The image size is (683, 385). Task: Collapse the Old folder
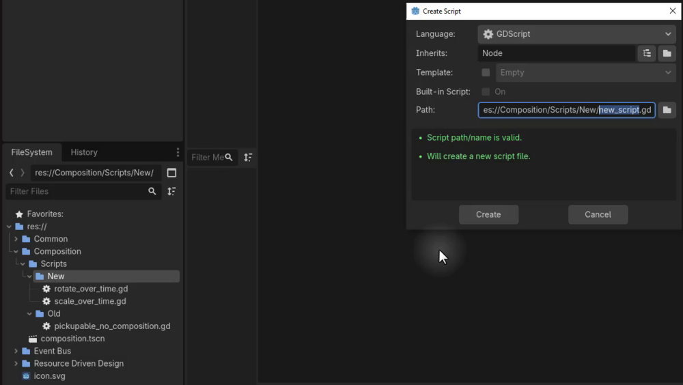29,313
